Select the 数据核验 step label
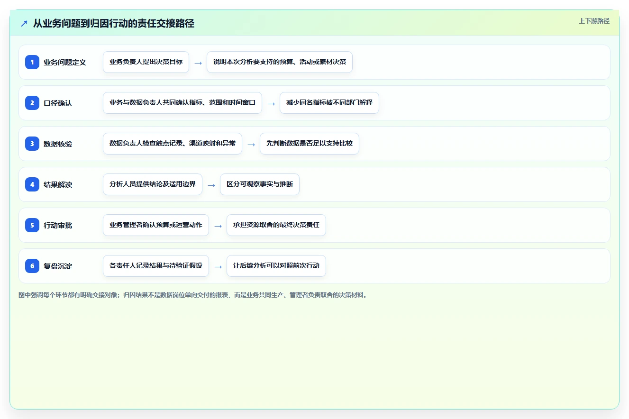The image size is (629, 419). [x=58, y=144]
